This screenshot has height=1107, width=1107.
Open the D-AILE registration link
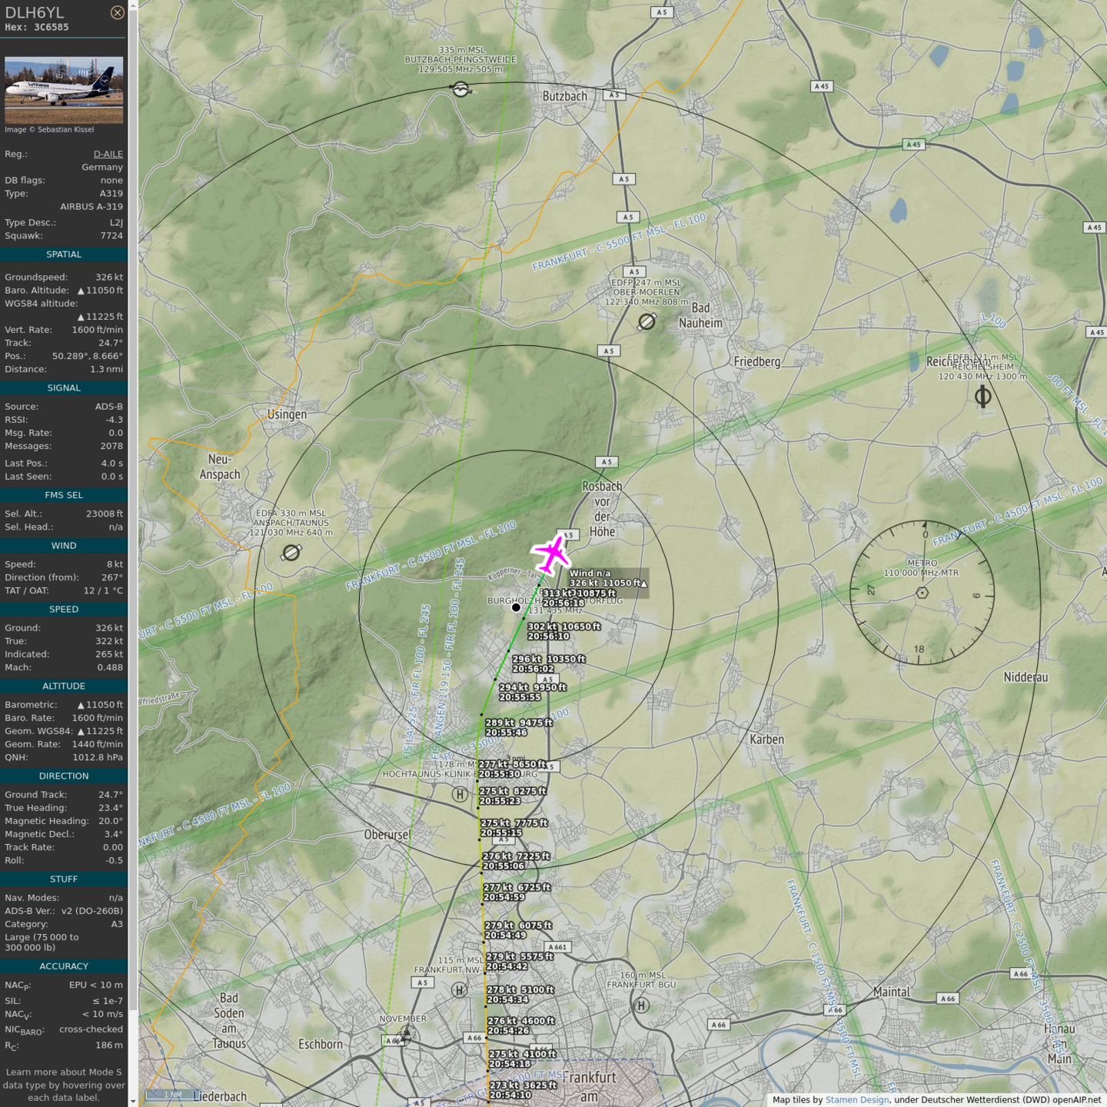coord(108,154)
